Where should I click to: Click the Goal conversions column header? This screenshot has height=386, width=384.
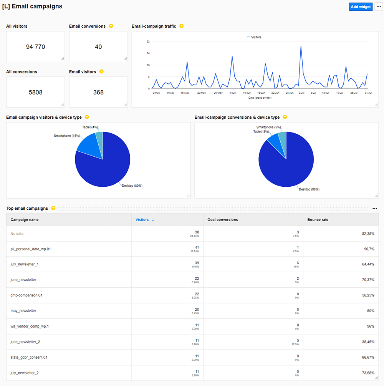(223, 220)
